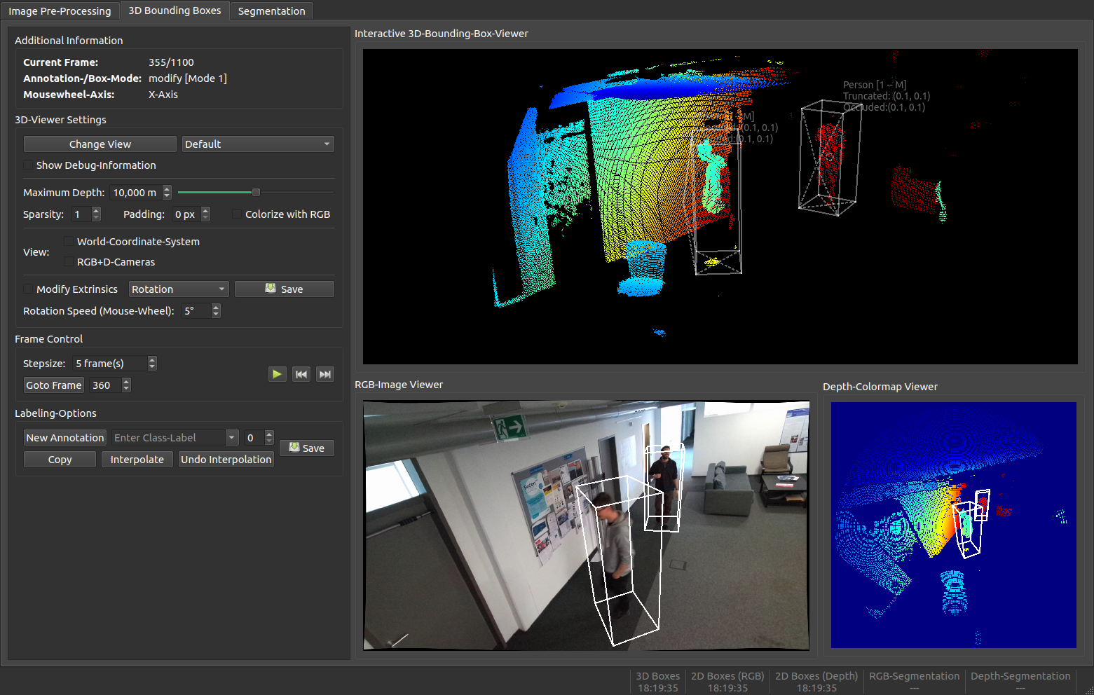This screenshot has width=1094, height=695.
Task: Click Undo Interpolation button
Action: point(226,460)
